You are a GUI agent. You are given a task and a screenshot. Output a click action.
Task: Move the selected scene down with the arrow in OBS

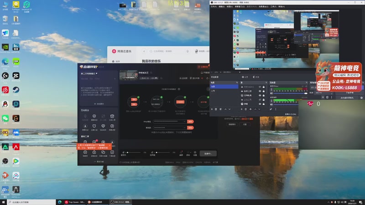point(229,109)
